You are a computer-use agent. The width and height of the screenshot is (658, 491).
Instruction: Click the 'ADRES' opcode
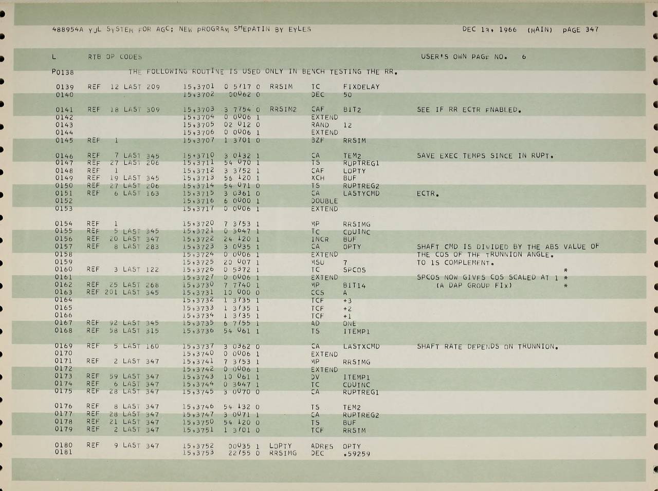coord(322,446)
